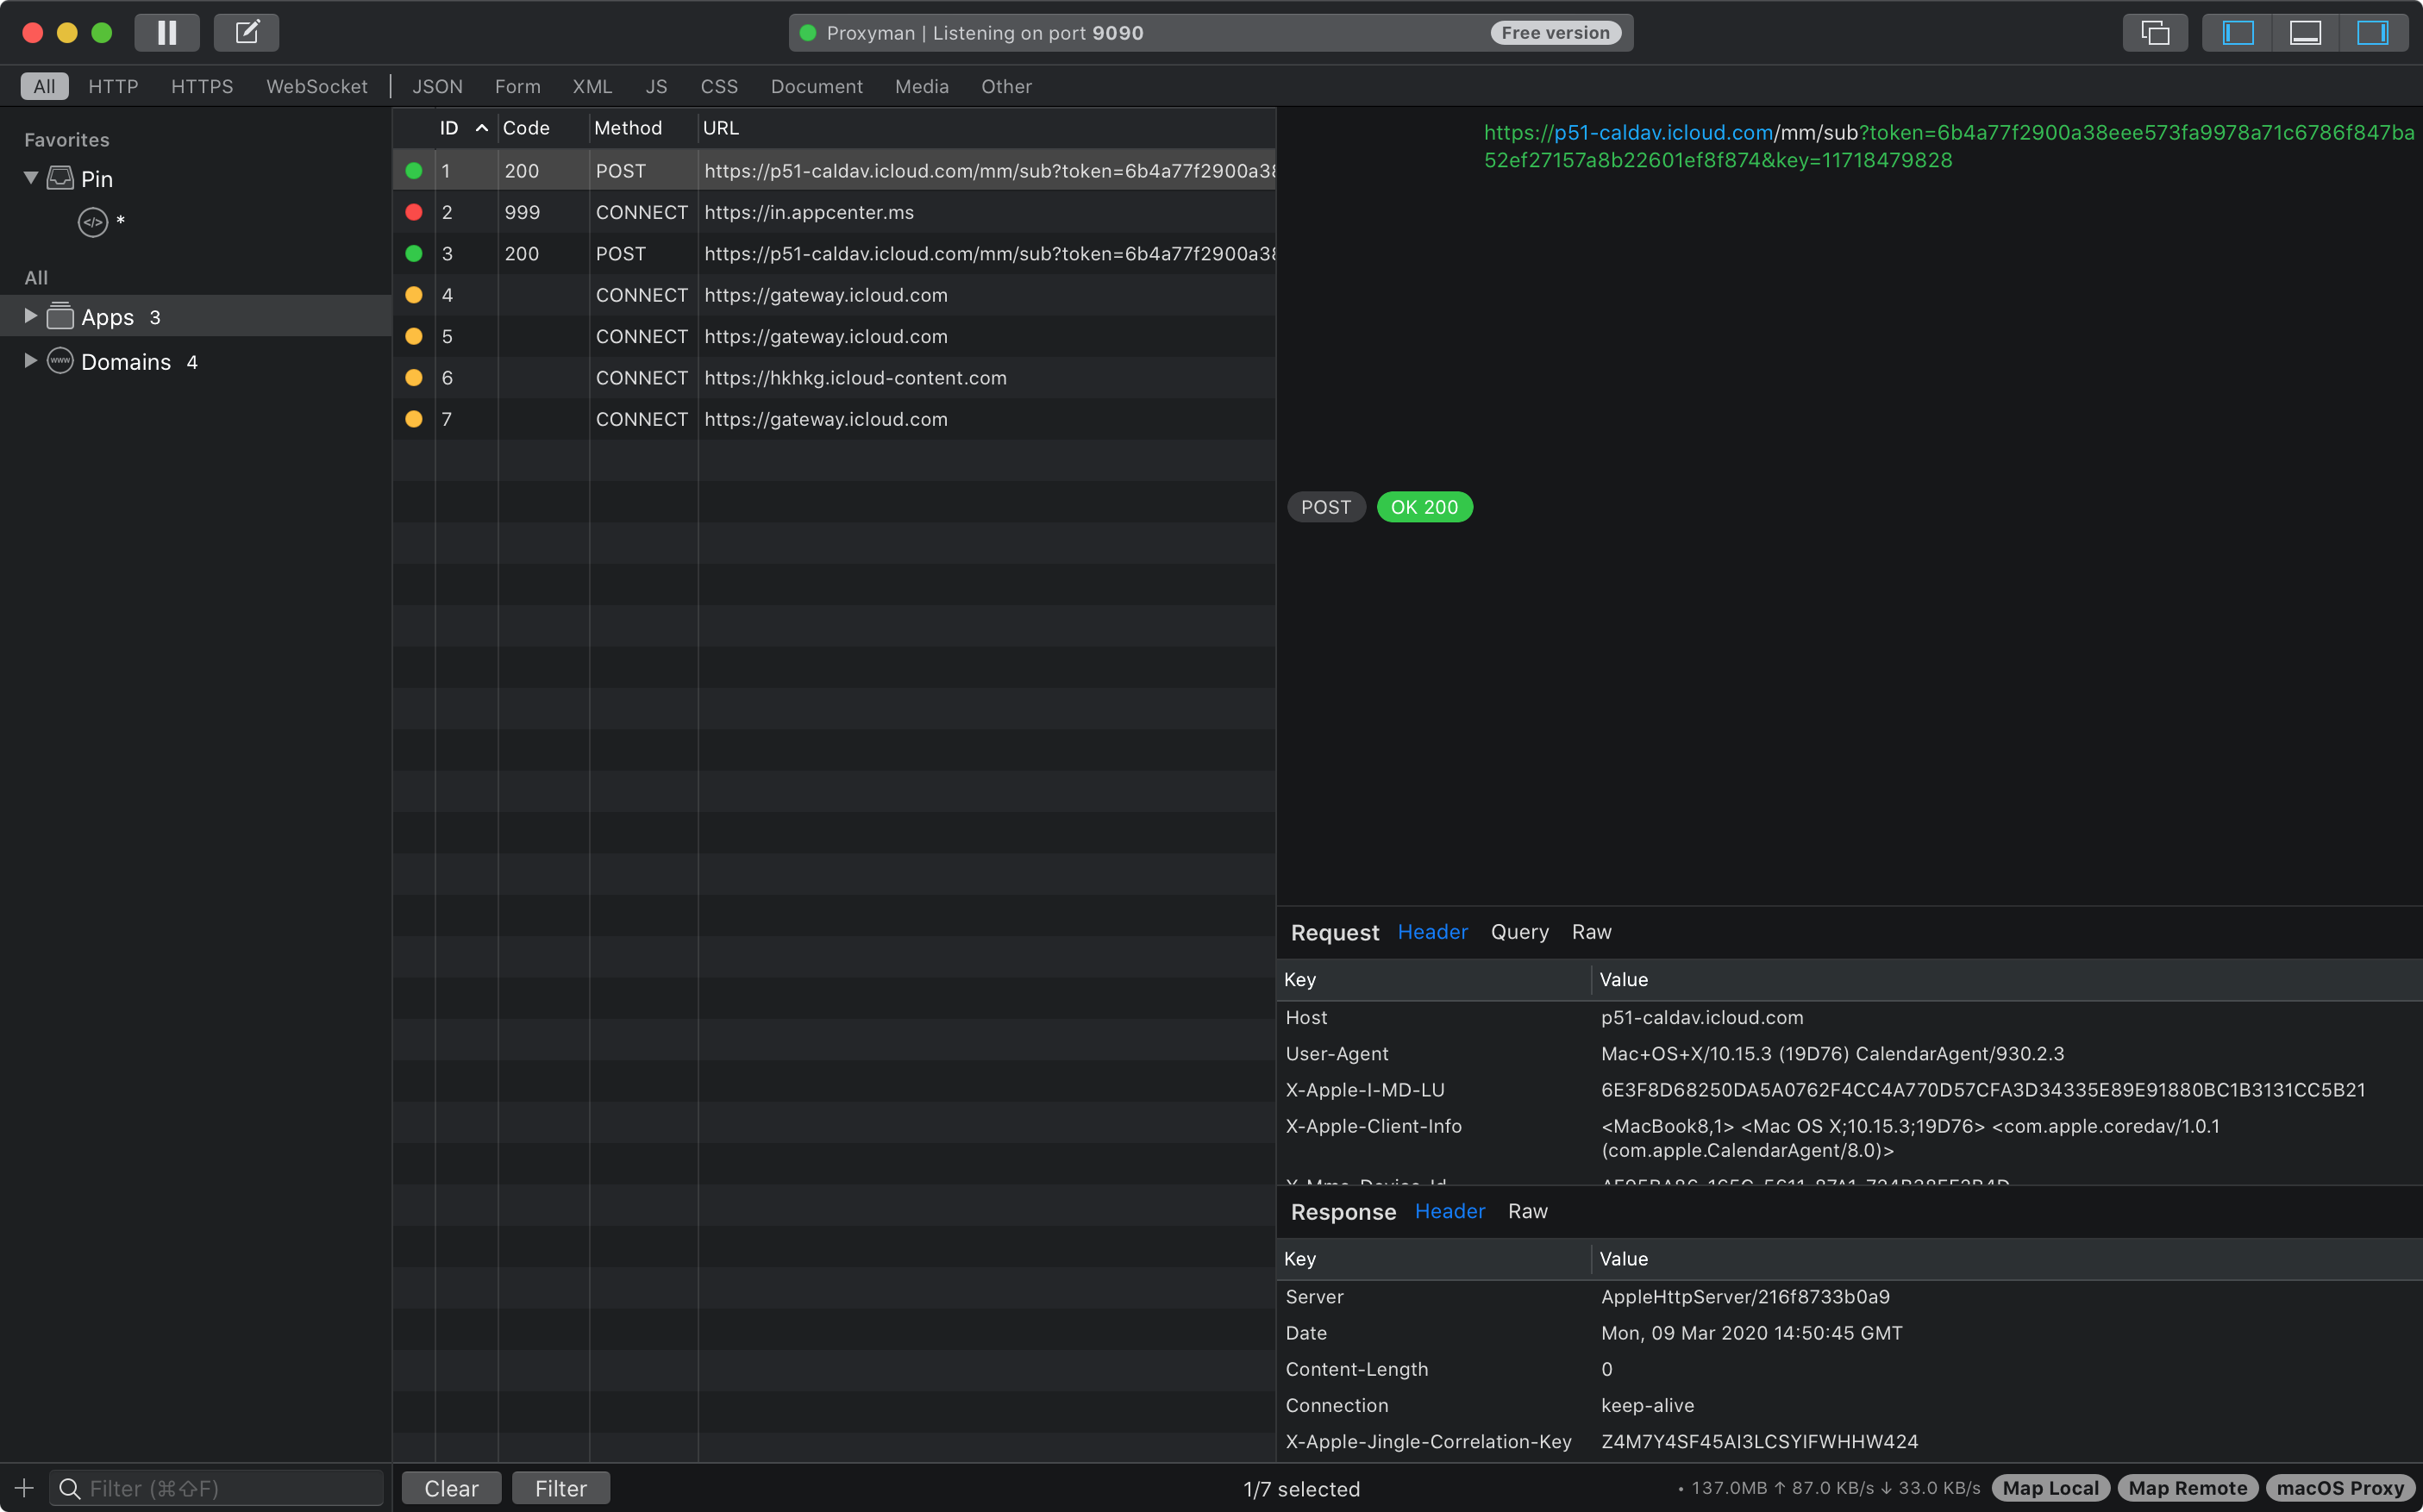Enable Map Remote
Screen dimensions: 2423x1512
pyautogui.click(x=2188, y=1487)
